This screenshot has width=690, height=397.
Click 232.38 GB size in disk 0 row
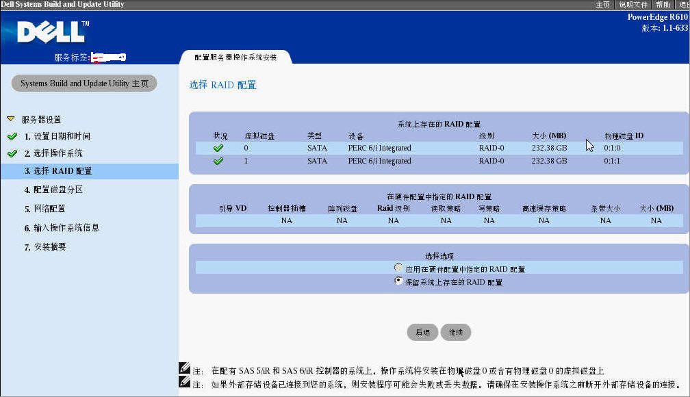pos(549,148)
